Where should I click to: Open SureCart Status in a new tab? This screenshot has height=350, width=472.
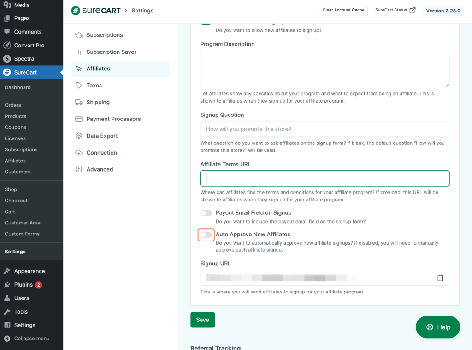(x=395, y=10)
